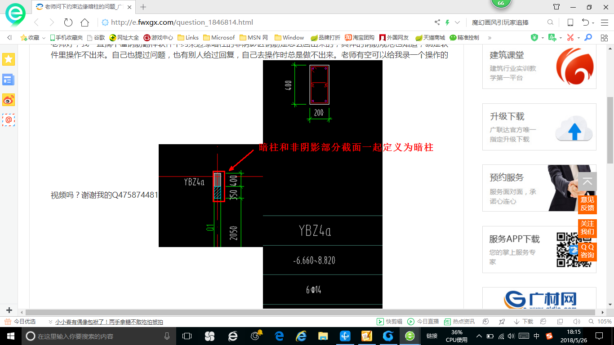Open the 天猫商城 bookmark
This screenshot has height=345, width=614.
click(x=430, y=38)
